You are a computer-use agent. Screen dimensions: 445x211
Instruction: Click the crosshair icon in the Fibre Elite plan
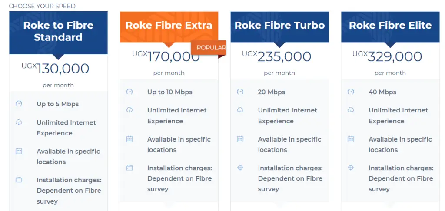351,168
